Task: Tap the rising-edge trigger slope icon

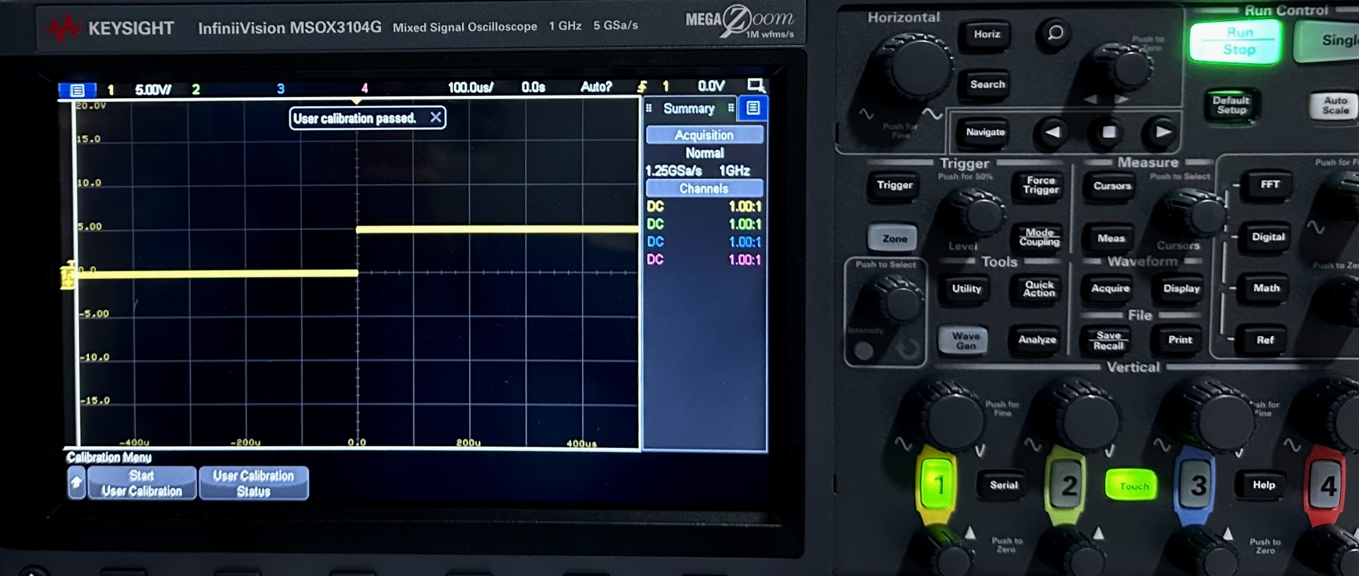Action: 642,86
